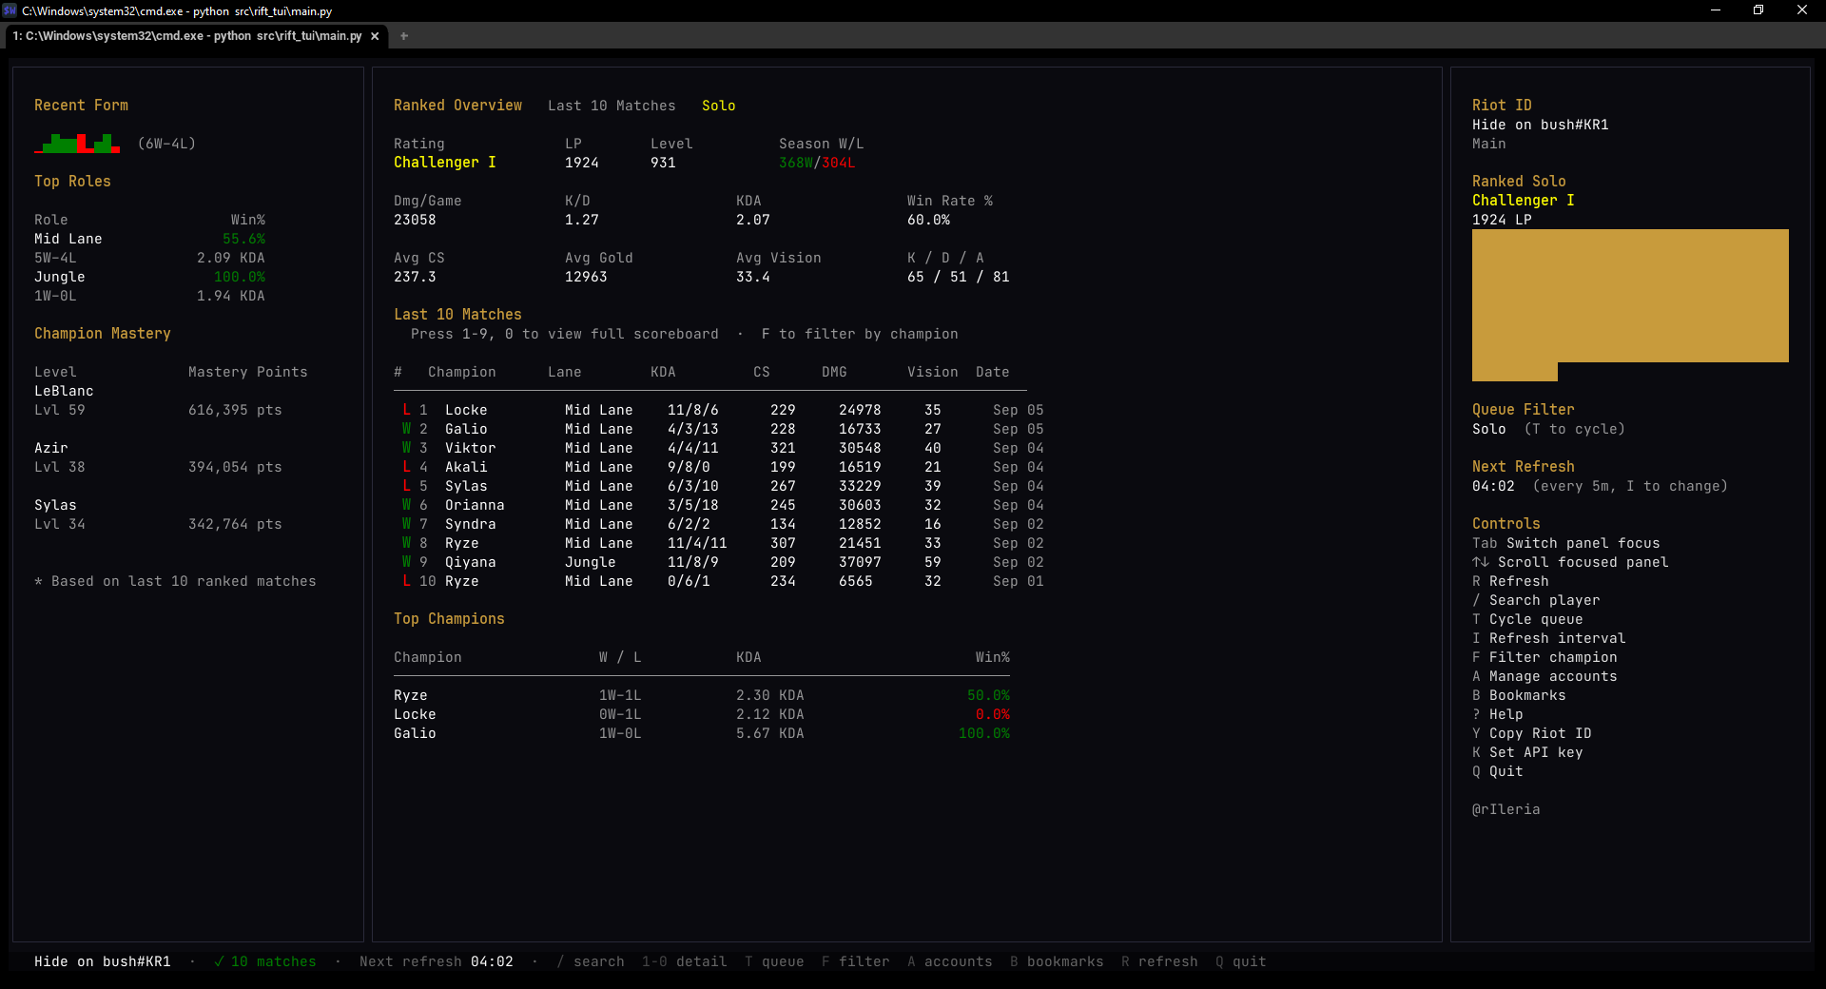Select match row 6 with Orianna
The width and height of the screenshot is (1826, 989).
pyautogui.click(x=723, y=505)
